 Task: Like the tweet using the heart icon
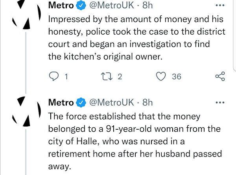161,76
